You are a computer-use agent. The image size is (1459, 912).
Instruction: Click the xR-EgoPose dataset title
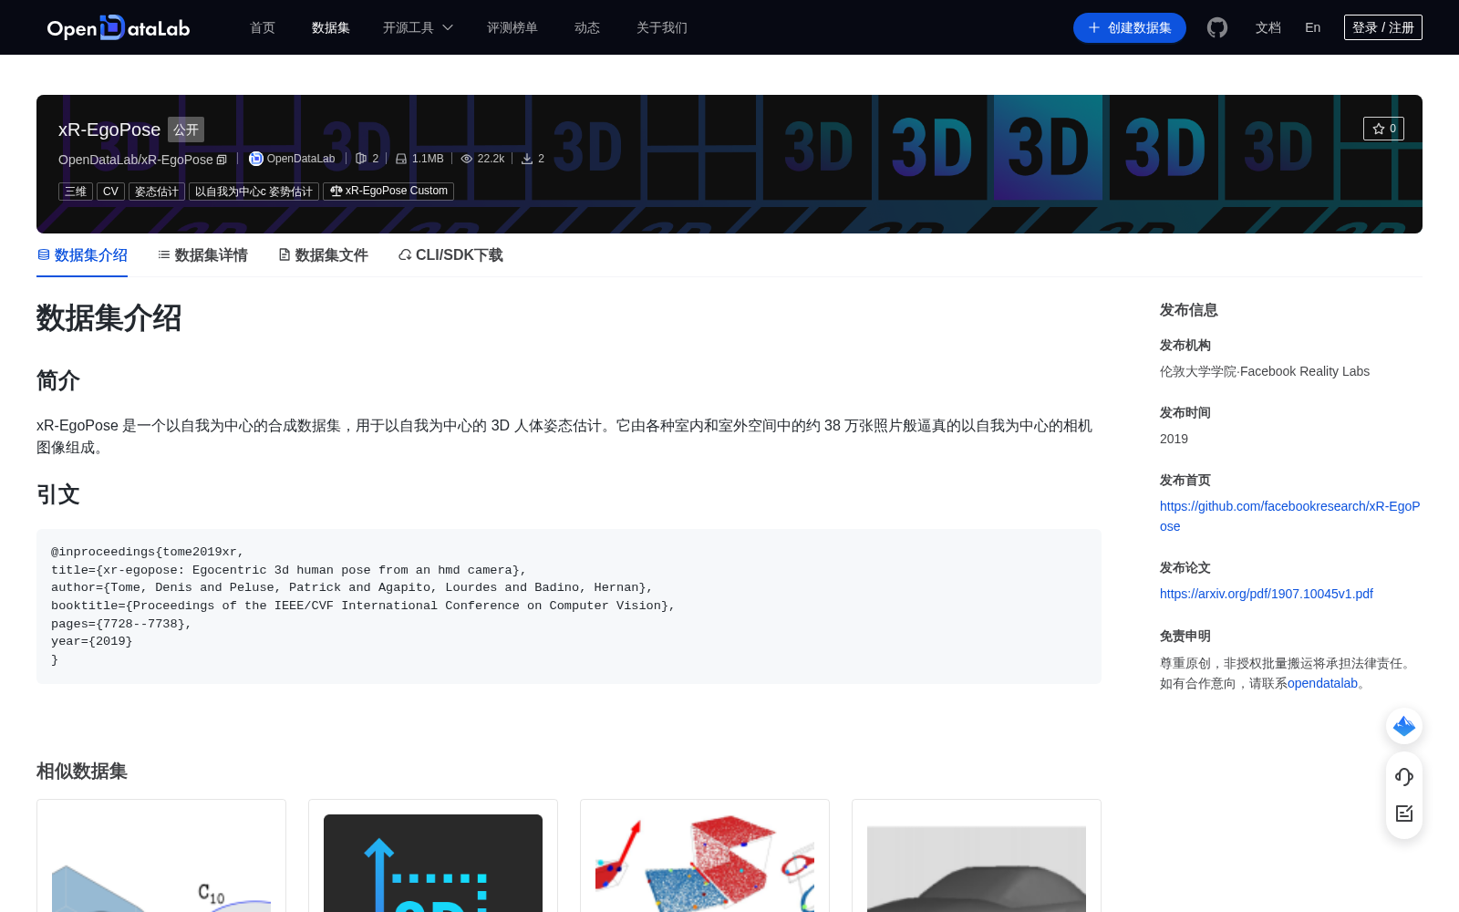109,130
